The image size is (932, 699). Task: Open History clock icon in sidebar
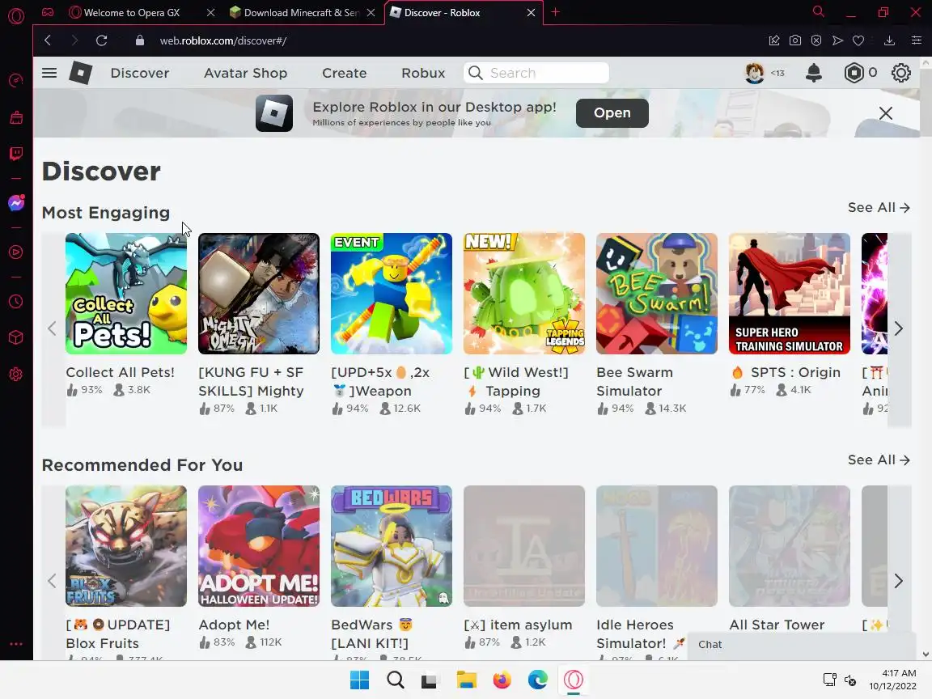pos(16,301)
